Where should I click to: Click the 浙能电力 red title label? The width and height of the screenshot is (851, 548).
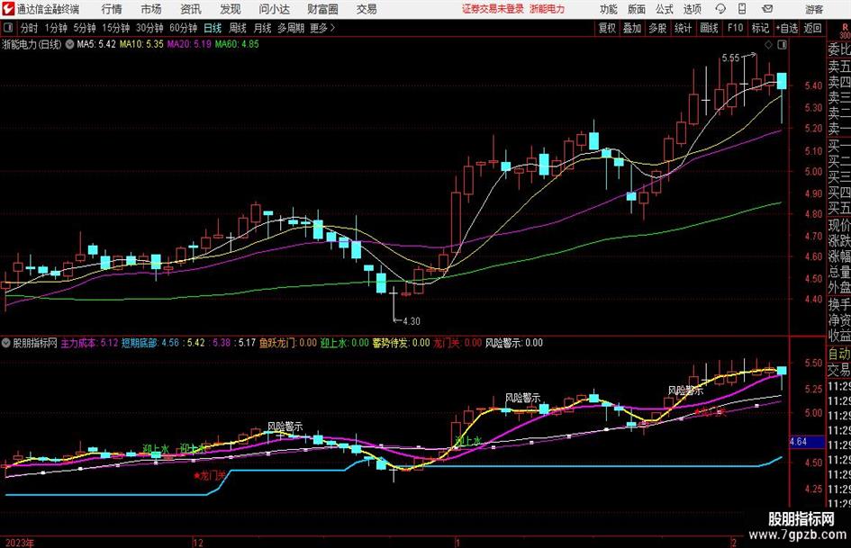(x=548, y=9)
